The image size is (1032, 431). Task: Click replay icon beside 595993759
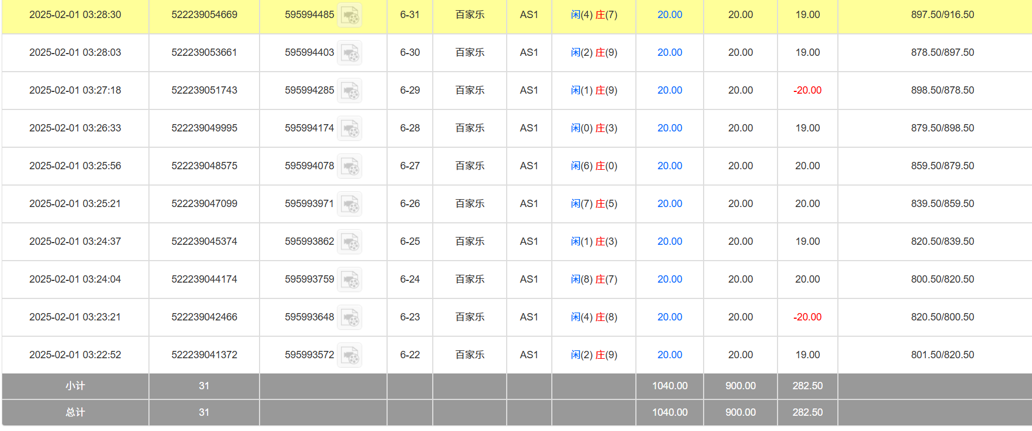click(350, 280)
